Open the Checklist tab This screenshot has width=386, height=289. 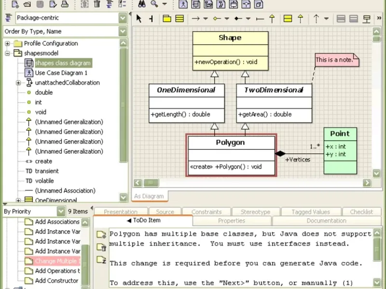(x=361, y=211)
